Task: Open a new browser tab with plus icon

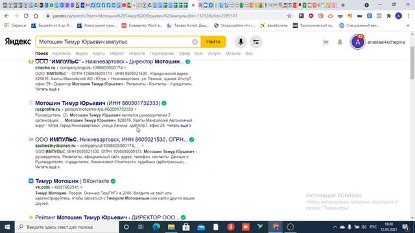Action: point(343,5)
